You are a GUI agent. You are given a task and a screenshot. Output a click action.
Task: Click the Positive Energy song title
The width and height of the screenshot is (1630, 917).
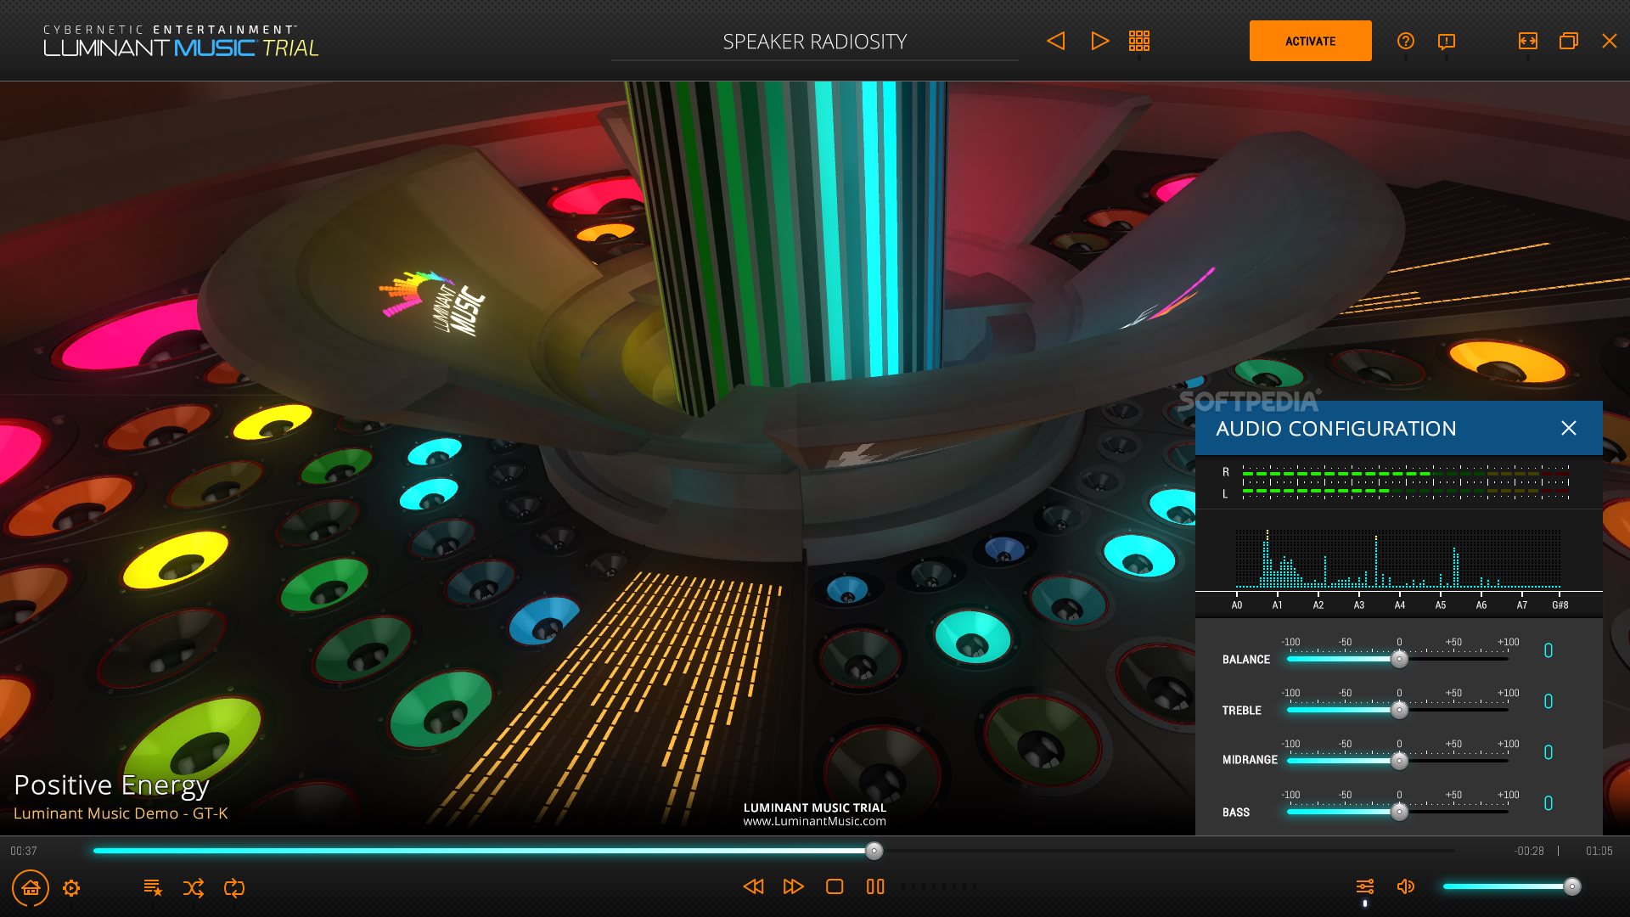[x=111, y=785]
